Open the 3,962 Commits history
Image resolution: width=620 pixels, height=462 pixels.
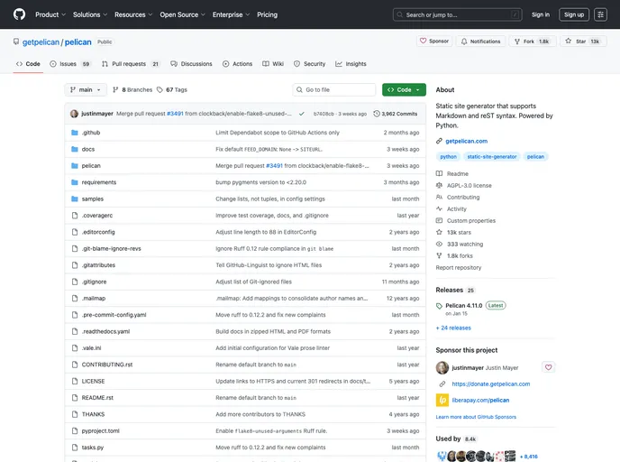pyautogui.click(x=396, y=114)
